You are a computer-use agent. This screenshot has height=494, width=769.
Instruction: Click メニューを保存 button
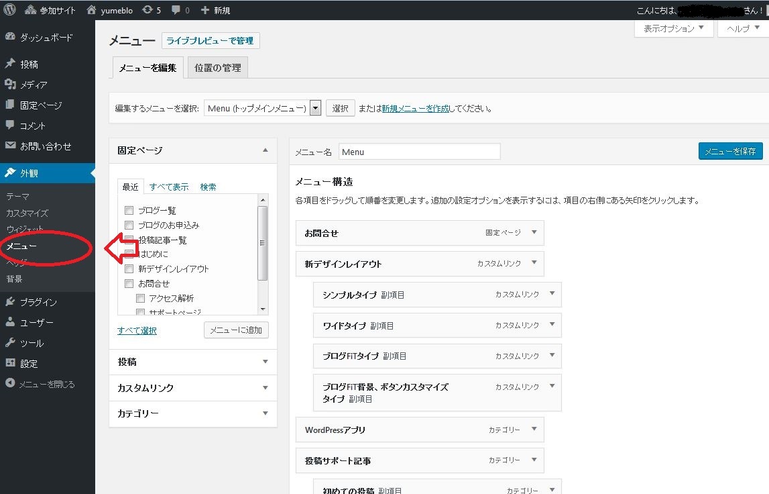coord(730,151)
